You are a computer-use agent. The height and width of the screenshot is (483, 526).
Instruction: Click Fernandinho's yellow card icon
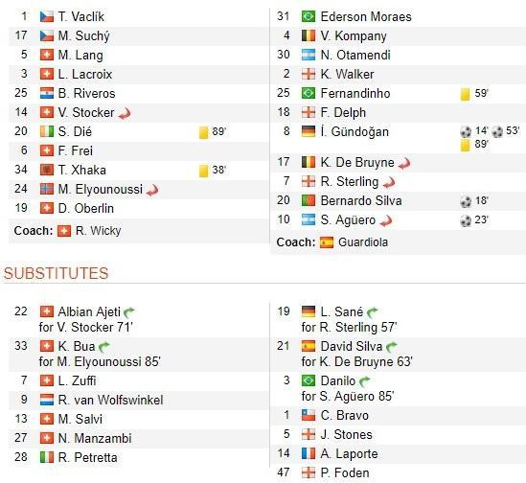[465, 94]
